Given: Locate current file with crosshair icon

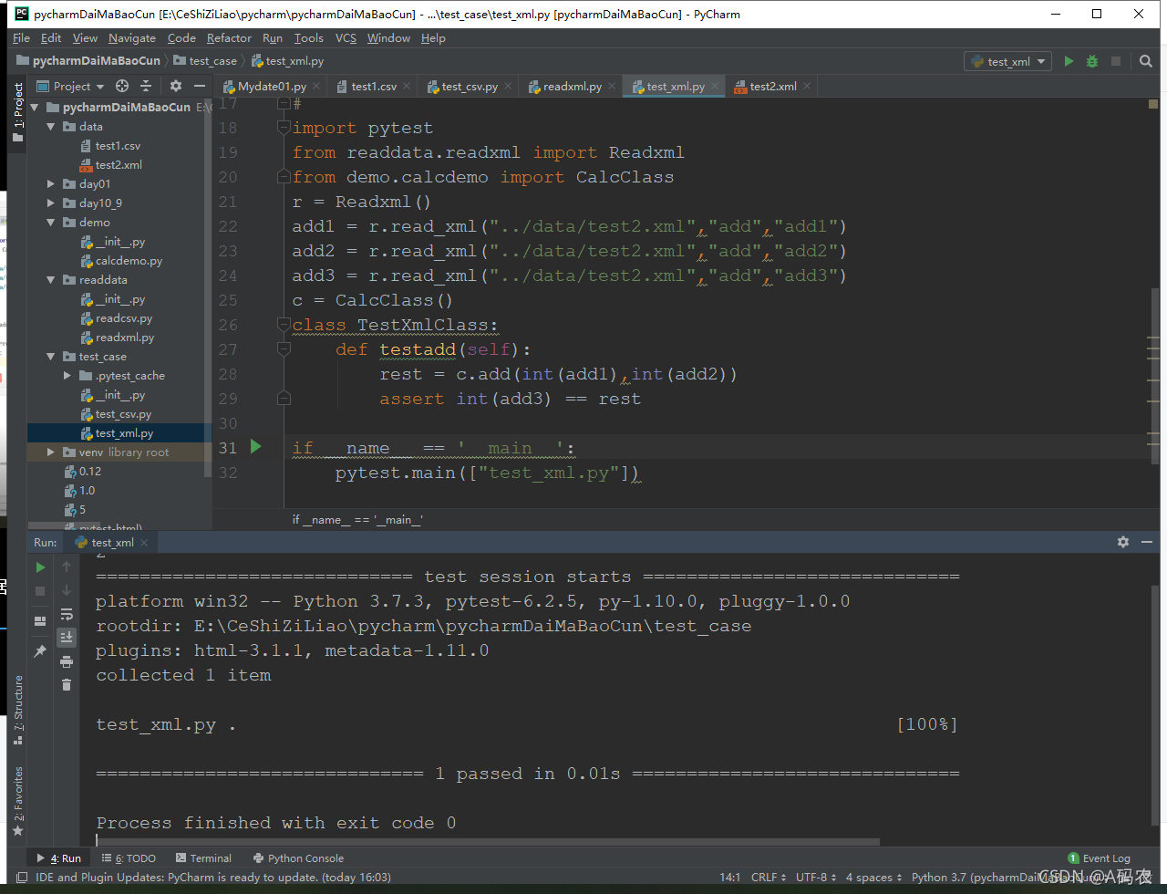Looking at the screenshot, I should coord(122,86).
